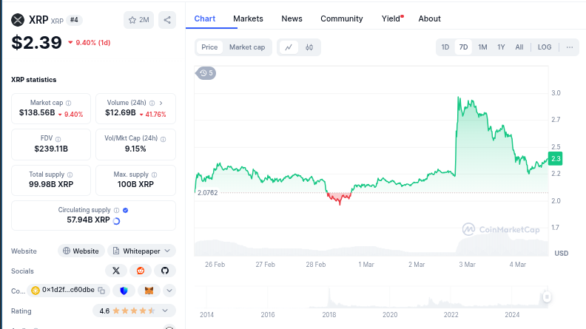This screenshot has height=329, width=586.
Task: Open the About tab
Action: (429, 18)
